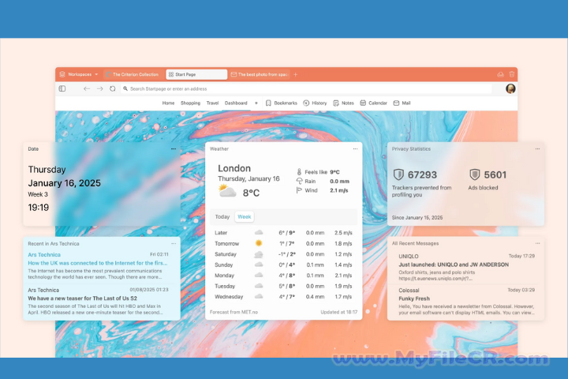This screenshot has height=379, width=568.
Task: Click the Updated at 18:17 text
Action: tap(338, 312)
